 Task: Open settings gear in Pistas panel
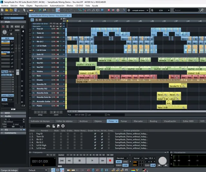[x=63, y=126]
